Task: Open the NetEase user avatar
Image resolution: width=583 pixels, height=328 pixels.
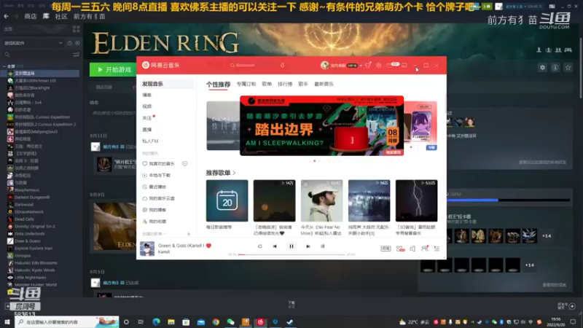Action: click(324, 65)
